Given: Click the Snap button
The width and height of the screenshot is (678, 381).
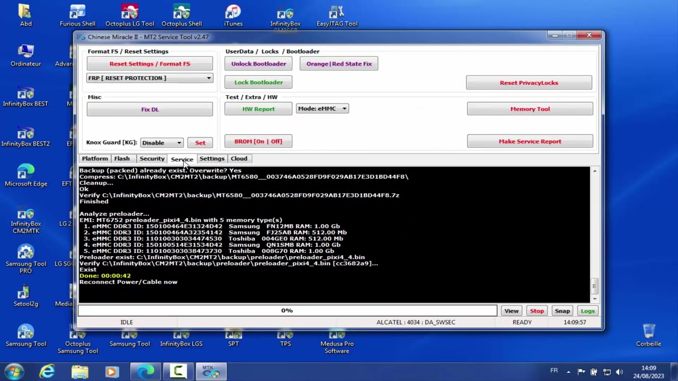Looking at the screenshot, I should 562,311.
